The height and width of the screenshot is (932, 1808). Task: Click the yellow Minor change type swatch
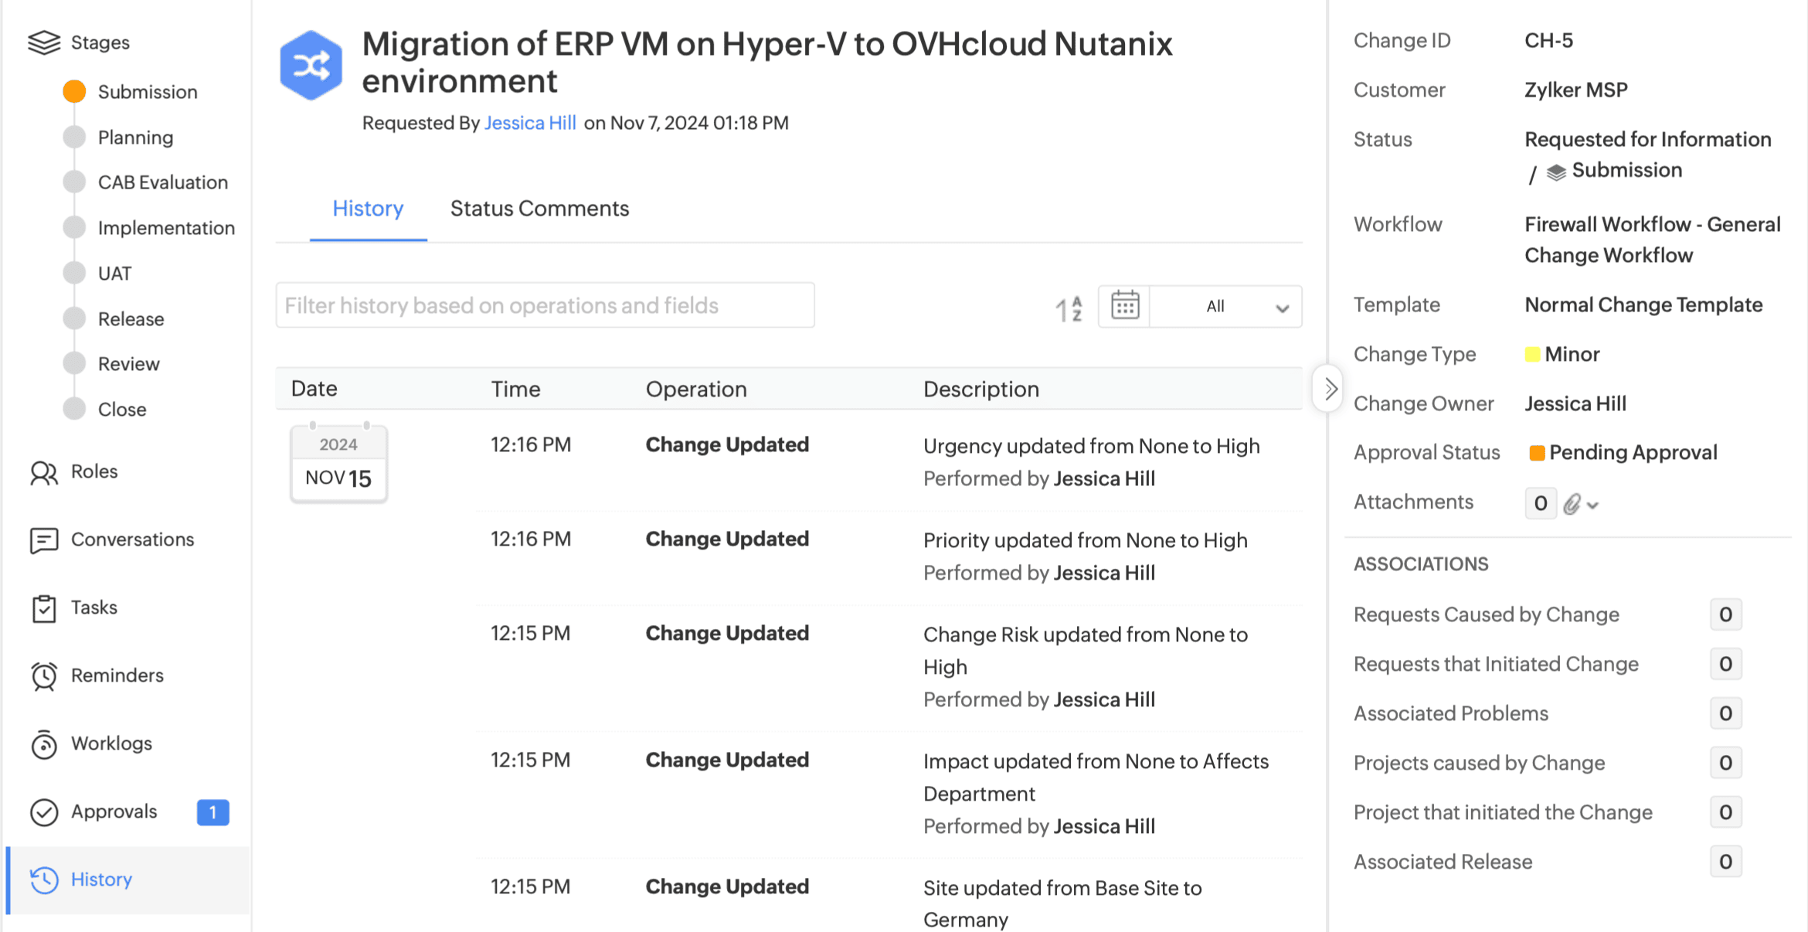pyautogui.click(x=1532, y=355)
